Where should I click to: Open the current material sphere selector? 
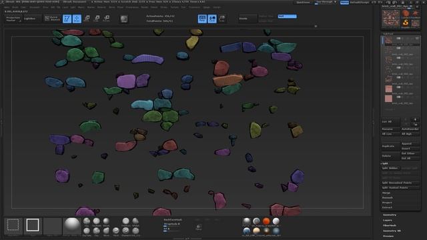pos(71,226)
